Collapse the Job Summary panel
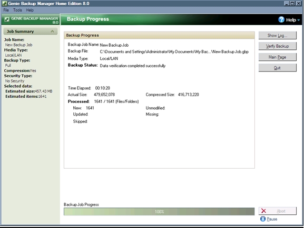 pyautogui.click(x=52, y=32)
